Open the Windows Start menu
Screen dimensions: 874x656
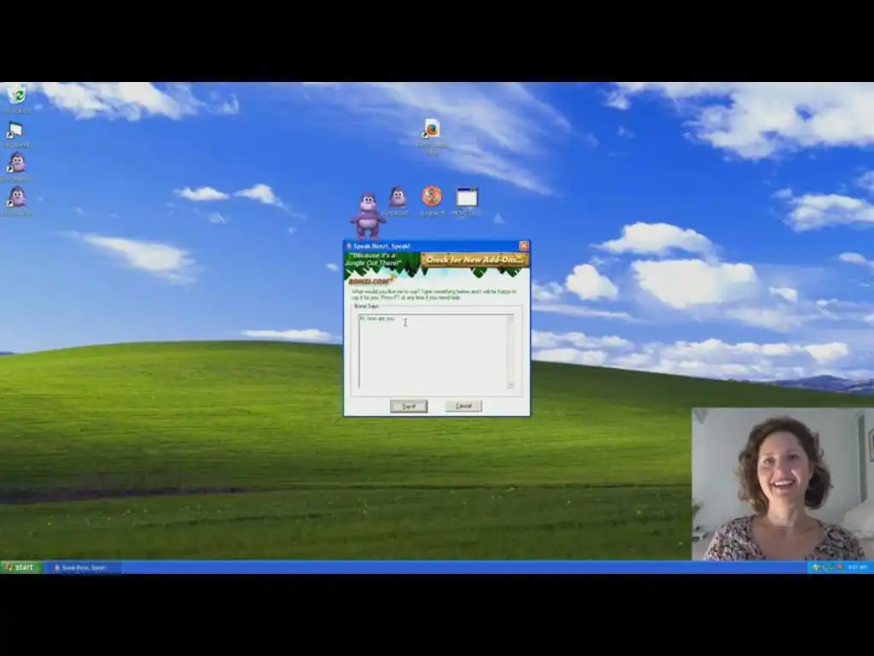tap(20, 567)
